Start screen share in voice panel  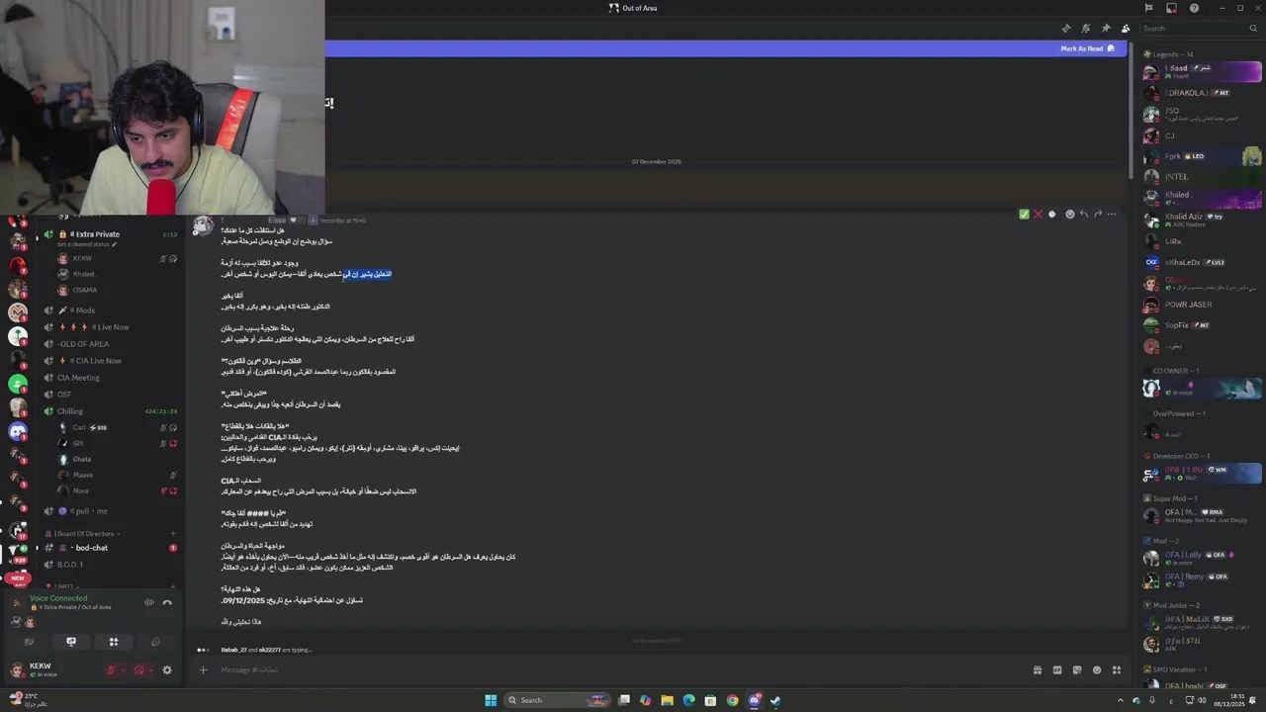(x=71, y=642)
